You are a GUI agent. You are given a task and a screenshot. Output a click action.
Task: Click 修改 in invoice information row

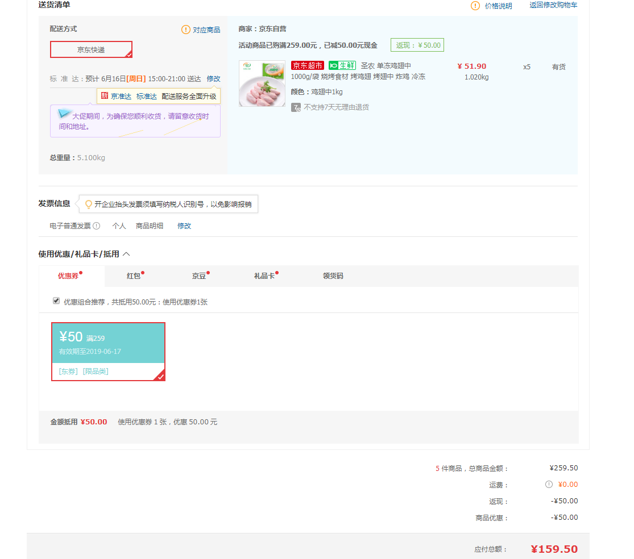(x=184, y=226)
